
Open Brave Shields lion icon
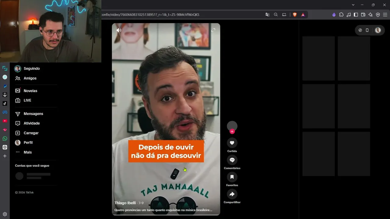point(295,15)
